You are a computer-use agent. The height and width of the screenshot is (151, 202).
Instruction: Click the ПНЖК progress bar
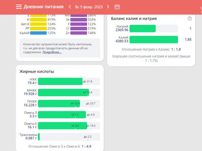(x=69, y=103)
